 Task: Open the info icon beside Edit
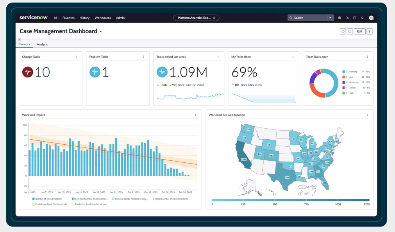pyautogui.click(x=350, y=31)
